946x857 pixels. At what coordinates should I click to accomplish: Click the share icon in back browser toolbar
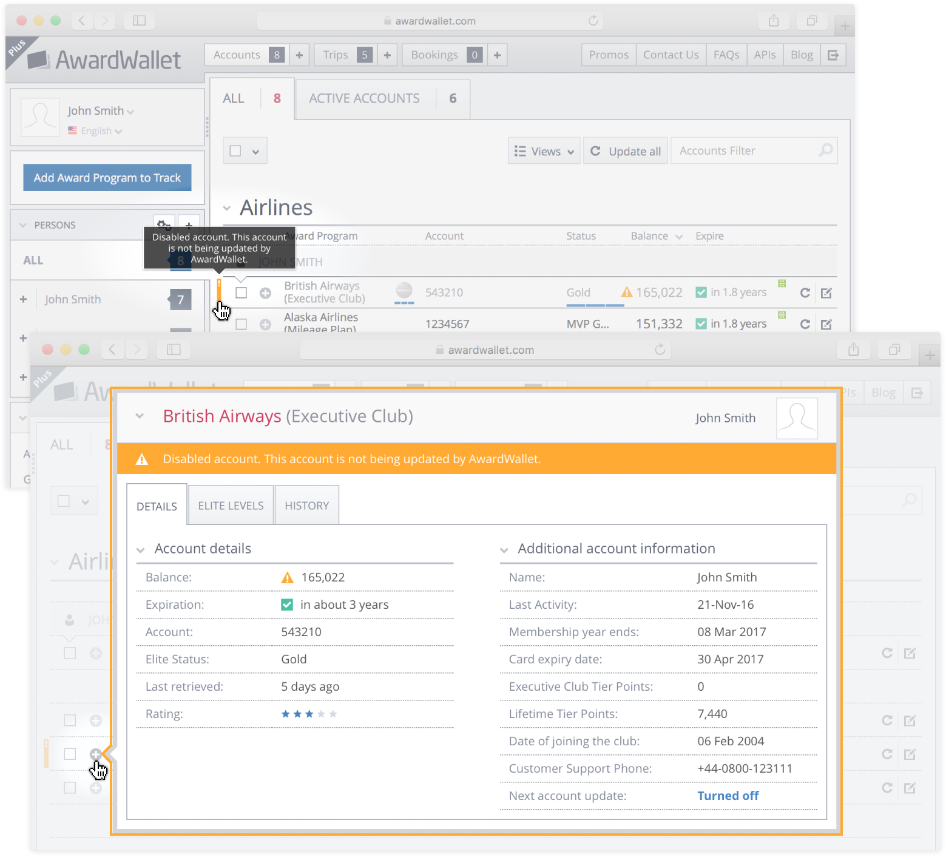click(x=774, y=21)
